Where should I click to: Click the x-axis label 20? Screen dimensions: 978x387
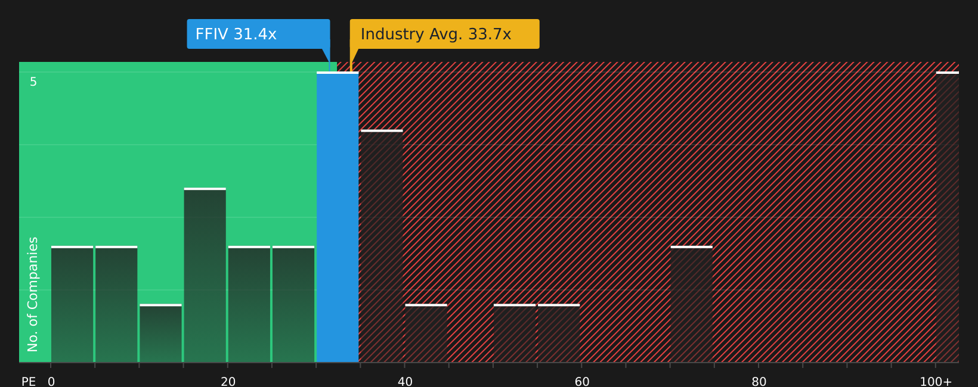pyautogui.click(x=228, y=382)
